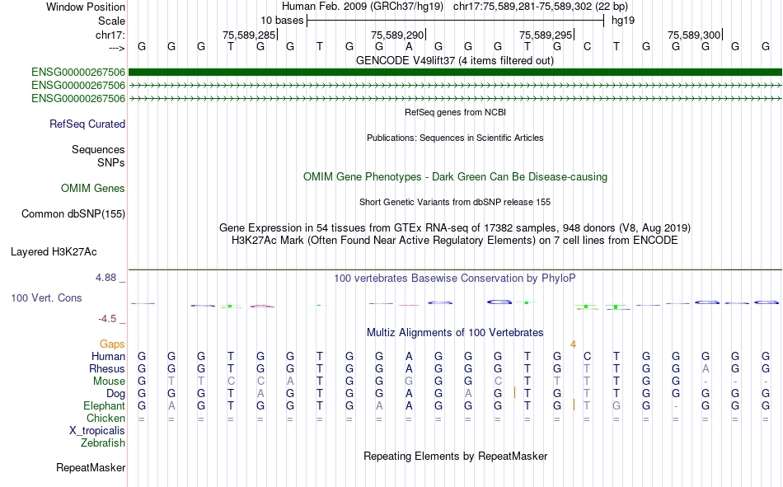This screenshot has height=487, width=783.
Task: Click the orange insertion bar in Elephant row
Action: (574, 405)
